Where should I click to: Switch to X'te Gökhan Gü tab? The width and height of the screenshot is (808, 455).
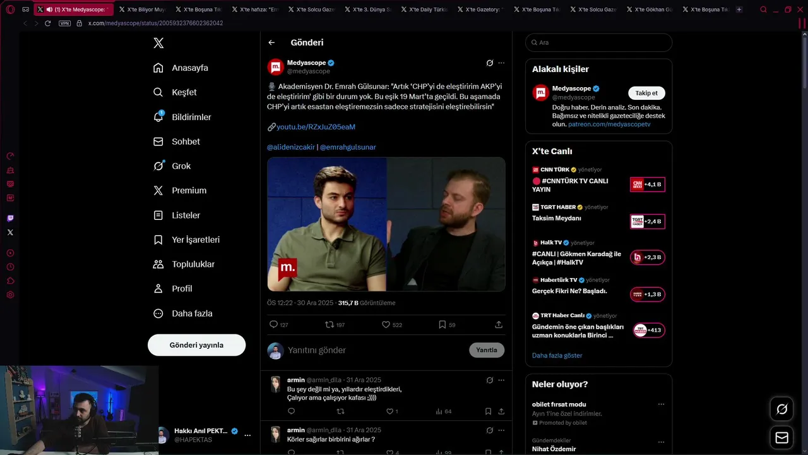(x=650, y=9)
